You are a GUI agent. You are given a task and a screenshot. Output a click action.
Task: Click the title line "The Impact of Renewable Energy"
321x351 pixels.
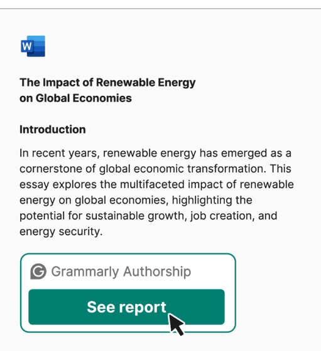pyautogui.click(x=107, y=83)
